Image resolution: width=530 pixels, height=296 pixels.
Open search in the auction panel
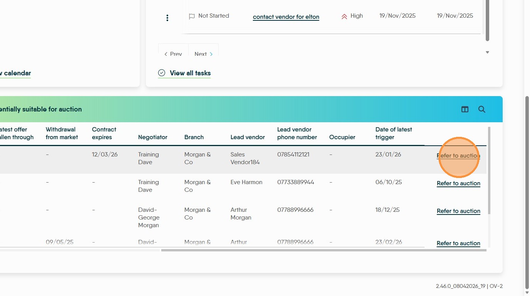pyautogui.click(x=482, y=110)
